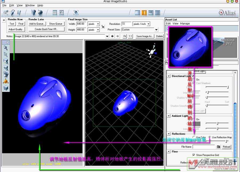Image resolution: width=240 pixels, height=172 pixels.
Task: Open the Help menu
Action: pyautogui.click(x=40, y=5)
